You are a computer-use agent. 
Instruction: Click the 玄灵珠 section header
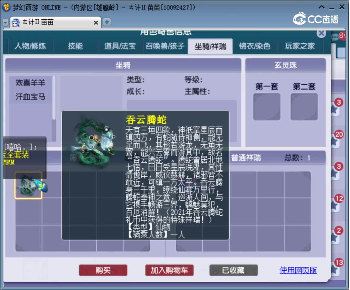[x=285, y=65]
